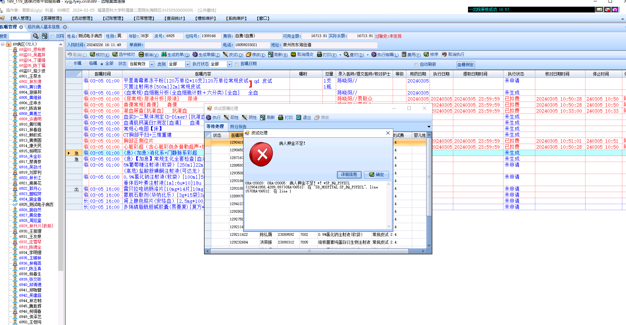This screenshot has height=325, width=626.
Task: Click the patient search input field
Action: coord(20,36)
